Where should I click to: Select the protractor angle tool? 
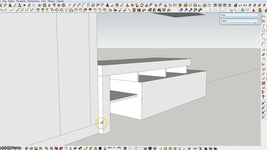112,5
